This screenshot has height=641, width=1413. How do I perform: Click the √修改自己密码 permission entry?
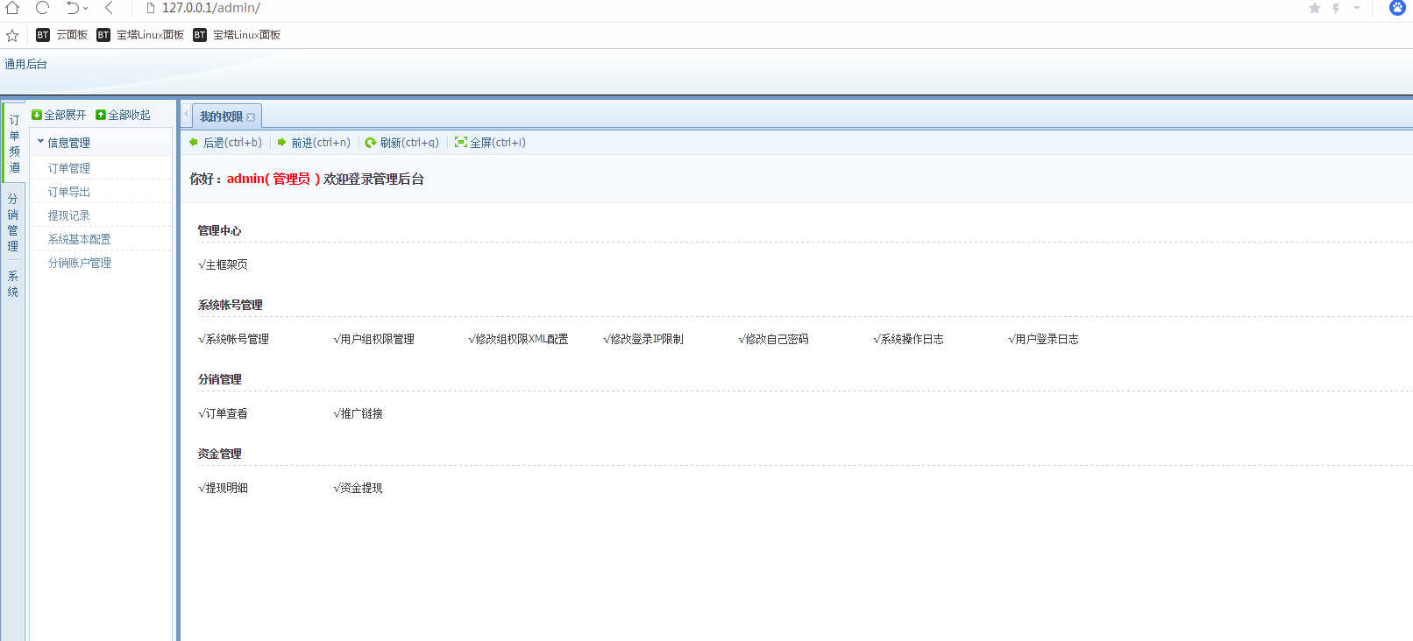(x=773, y=339)
